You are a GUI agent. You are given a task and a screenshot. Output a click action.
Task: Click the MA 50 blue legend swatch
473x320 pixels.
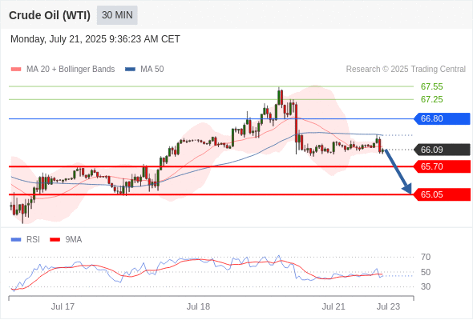pos(130,70)
